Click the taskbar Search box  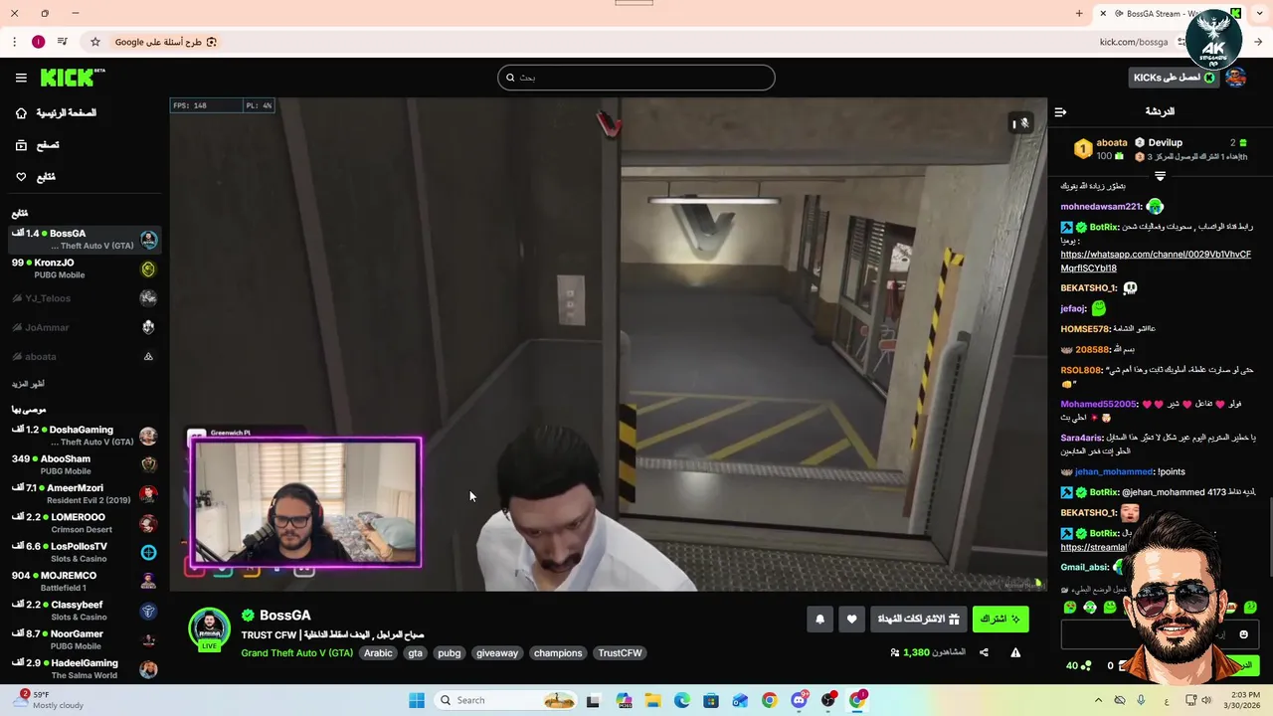tap(507, 700)
